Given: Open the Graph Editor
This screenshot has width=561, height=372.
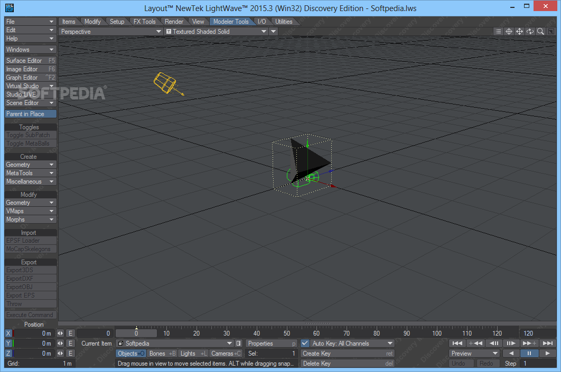Looking at the screenshot, I should click(x=31, y=77).
